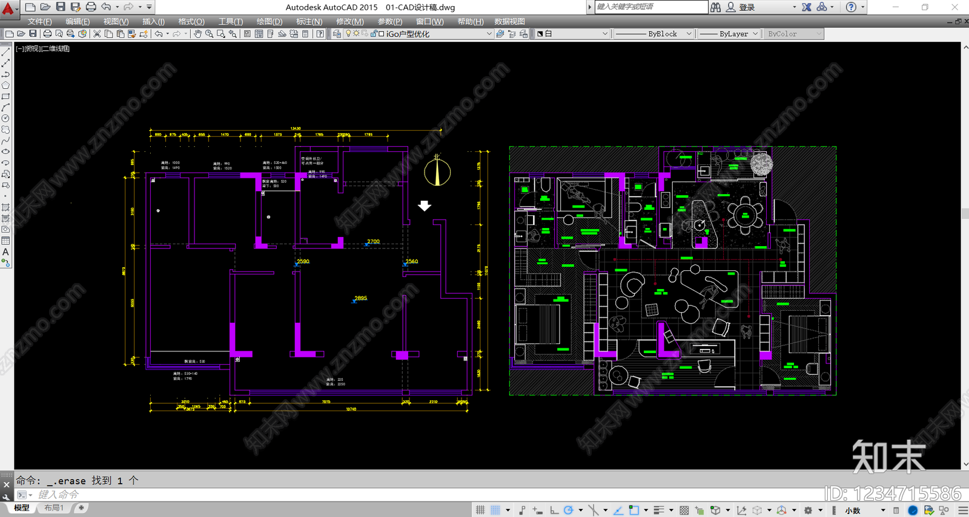Select the Table tool in draw toolbar
Screen dimensions: 969x517
[5, 241]
